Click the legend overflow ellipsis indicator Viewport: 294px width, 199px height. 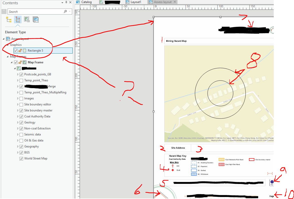tap(270, 173)
